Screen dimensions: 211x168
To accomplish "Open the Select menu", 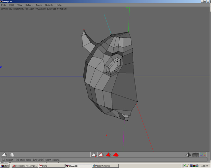I will pyautogui.click(x=29, y=5).
